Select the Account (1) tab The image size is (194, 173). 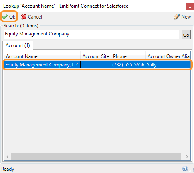pos(18,45)
